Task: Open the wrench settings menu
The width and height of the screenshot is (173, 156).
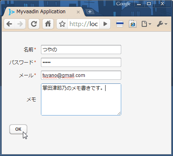Action: [162, 24]
